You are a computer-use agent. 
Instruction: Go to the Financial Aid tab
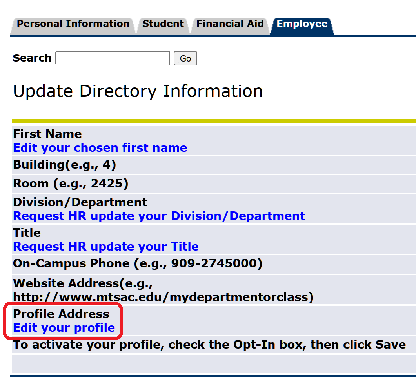(x=230, y=24)
